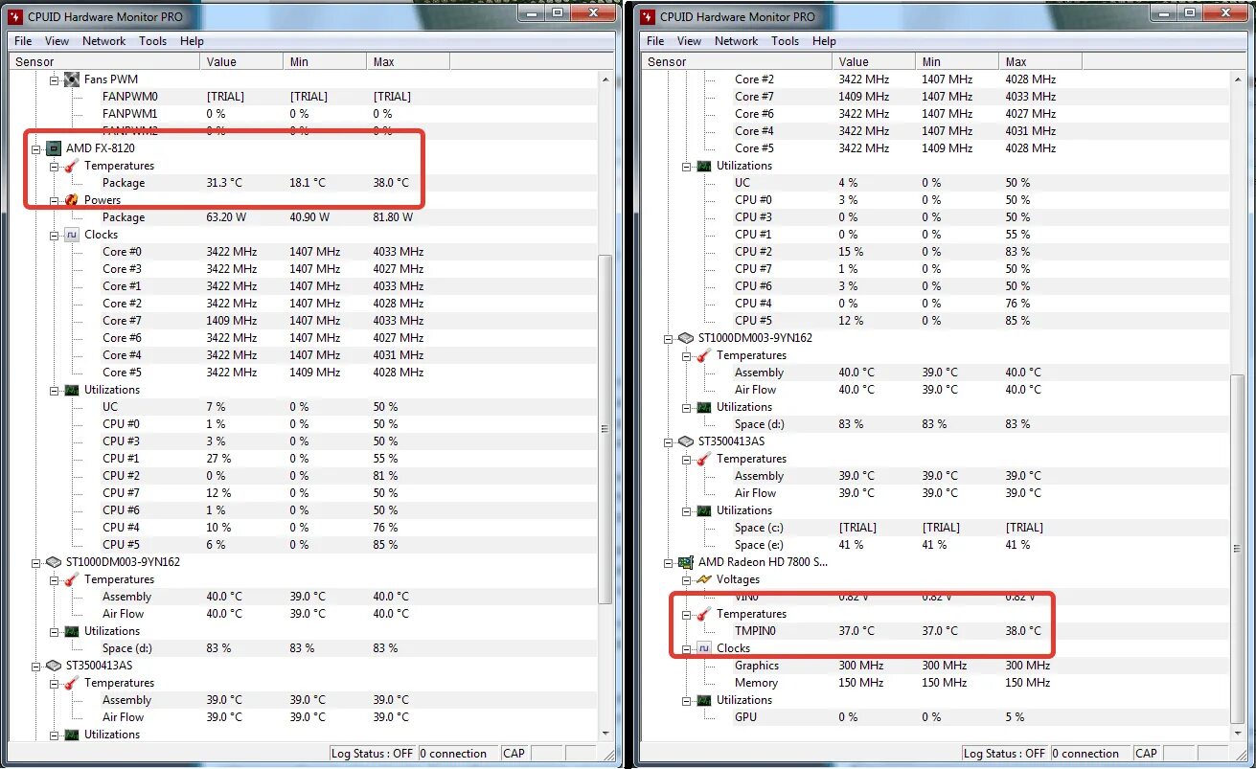Click the ST1000DM003-9YN162 disk icon in left window
Viewport: 1256px width, 769px height.
(54, 562)
